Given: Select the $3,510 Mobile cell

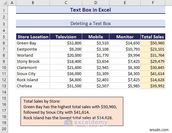Looking at the screenshot, I should click(96, 43).
